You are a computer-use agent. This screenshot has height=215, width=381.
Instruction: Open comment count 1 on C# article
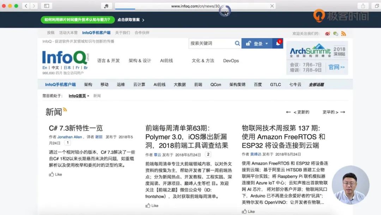tap(67, 143)
